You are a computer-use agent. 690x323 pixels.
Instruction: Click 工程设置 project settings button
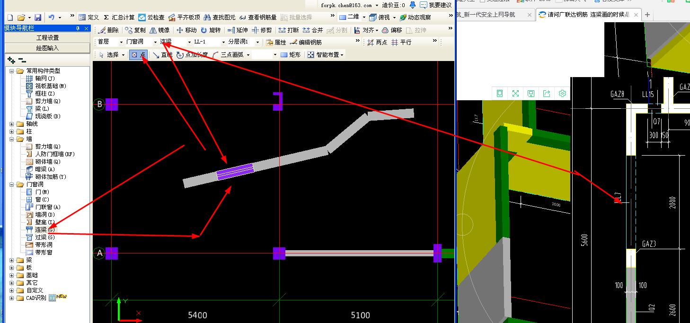coord(47,38)
